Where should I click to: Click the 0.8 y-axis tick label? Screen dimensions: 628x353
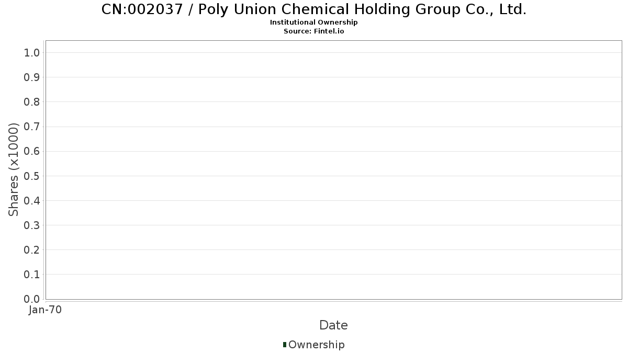pyautogui.click(x=32, y=102)
